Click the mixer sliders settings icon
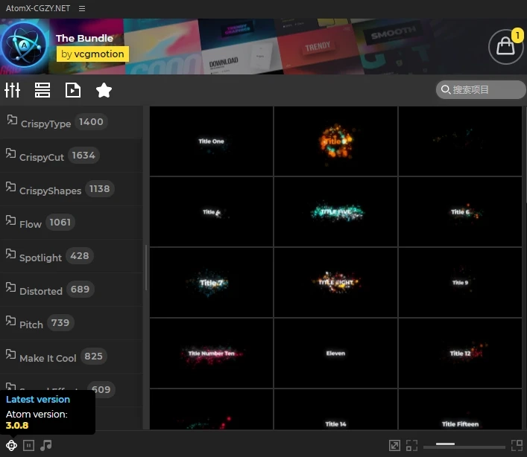Image resolution: width=527 pixels, height=457 pixels. [13, 90]
